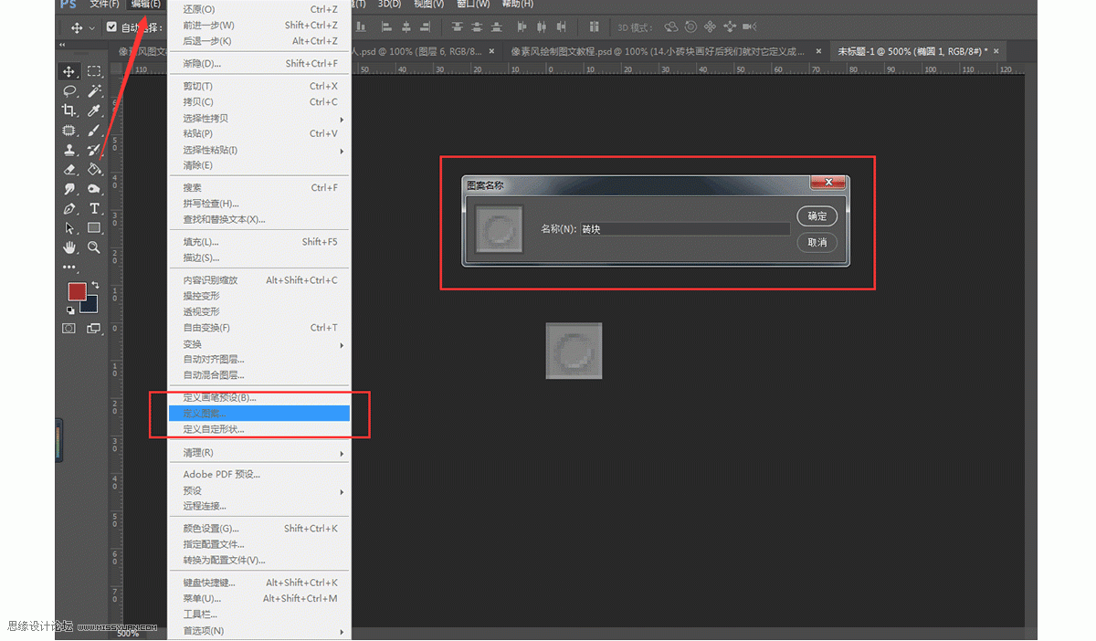Reset default colors small icon
This screenshot has width=1096, height=641.
[x=71, y=310]
